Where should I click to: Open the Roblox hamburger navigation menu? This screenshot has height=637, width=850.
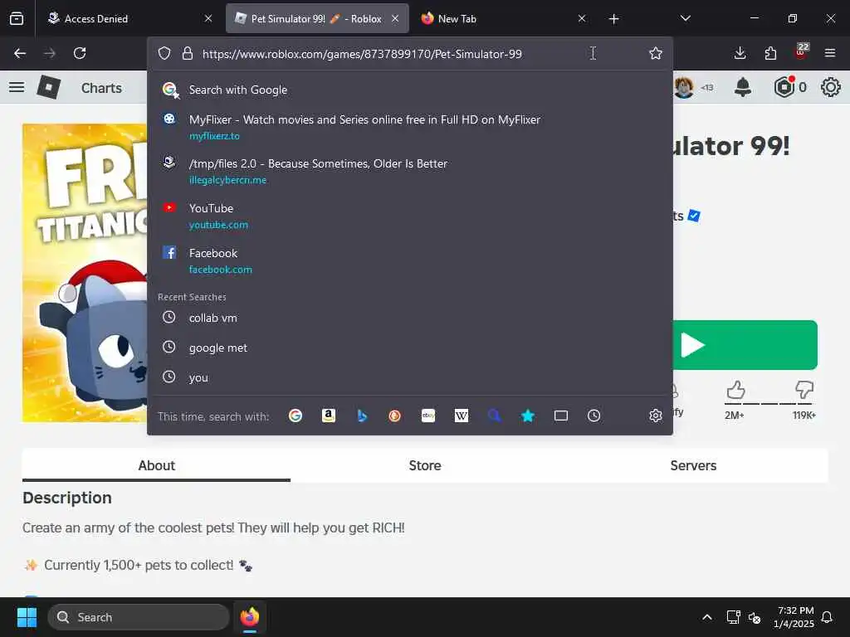pos(17,87)
